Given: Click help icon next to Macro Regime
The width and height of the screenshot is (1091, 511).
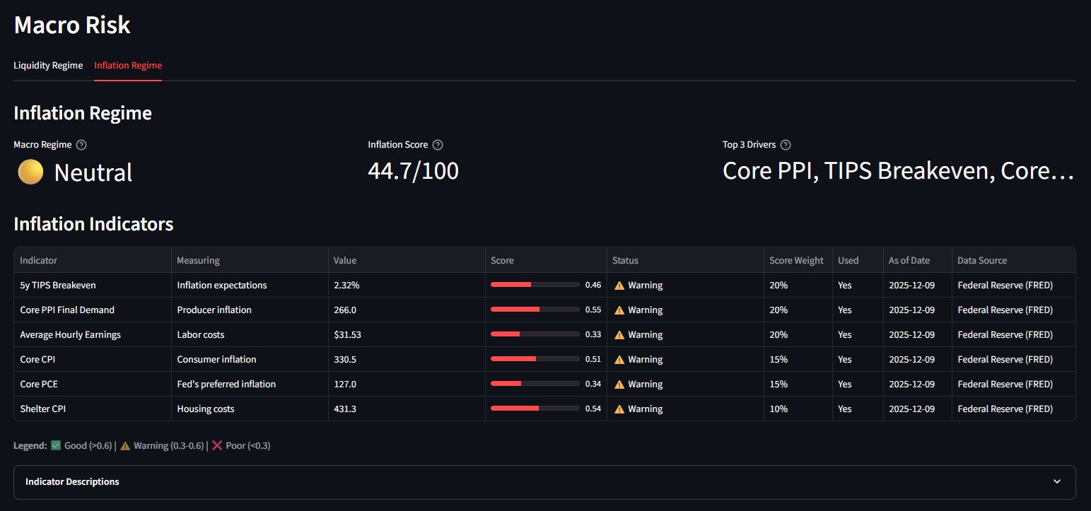Looking at the screenshot, I should coord(81,145).
